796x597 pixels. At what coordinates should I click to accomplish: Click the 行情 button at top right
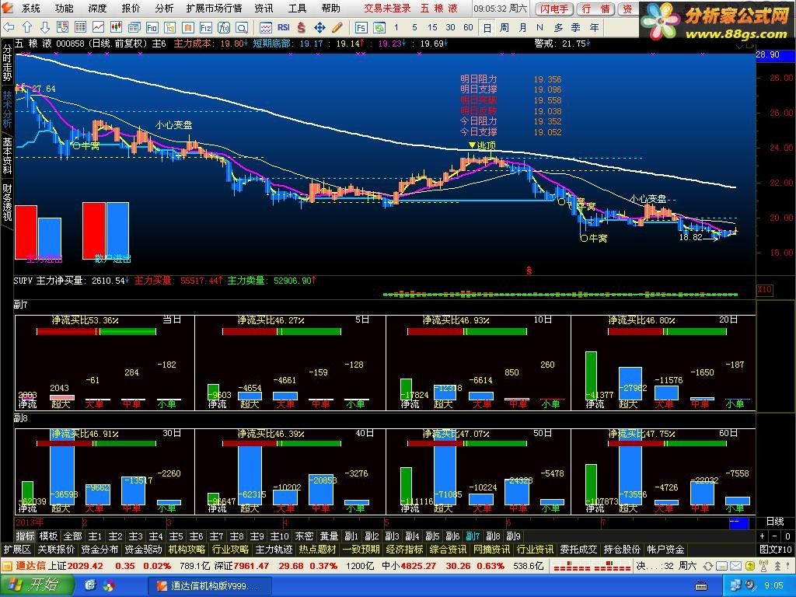click(596, 9)
